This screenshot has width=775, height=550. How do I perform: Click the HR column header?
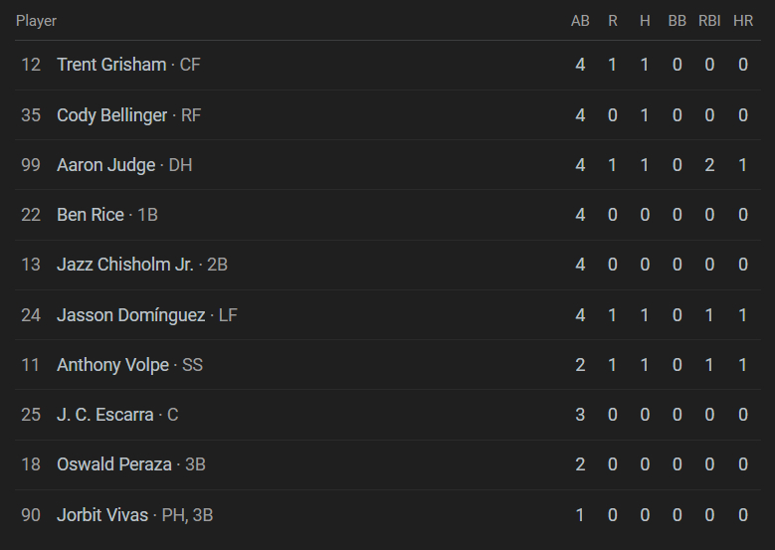click(742, 21)
